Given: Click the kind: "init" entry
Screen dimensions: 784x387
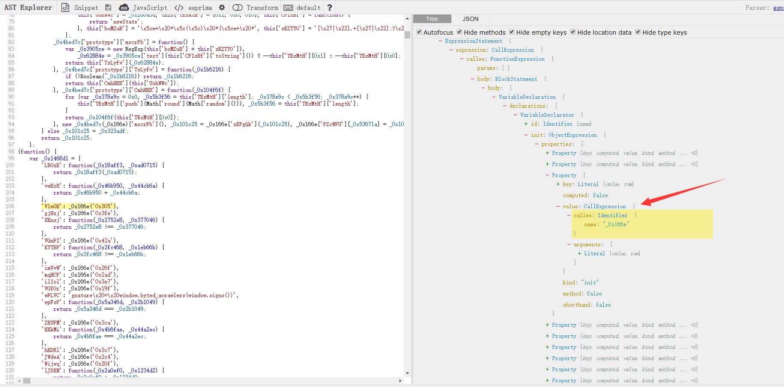Looking at the screenshot, I should (581, 283).
